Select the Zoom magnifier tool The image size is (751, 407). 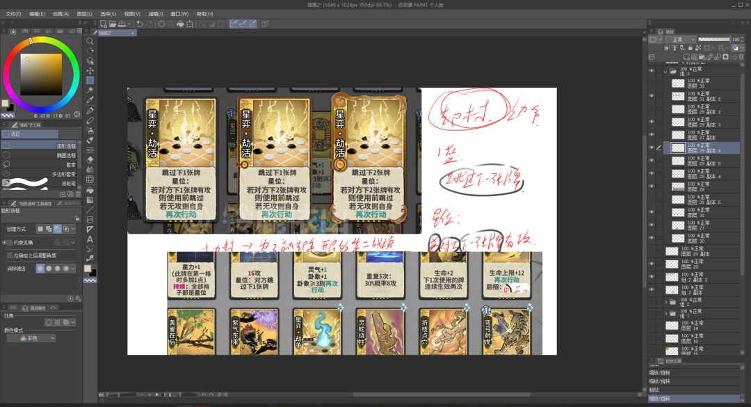(x=90, y=41)
